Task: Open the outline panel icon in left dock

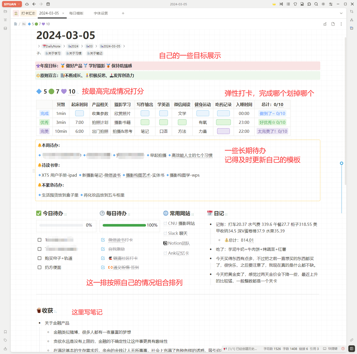Action: coord(5,20)
